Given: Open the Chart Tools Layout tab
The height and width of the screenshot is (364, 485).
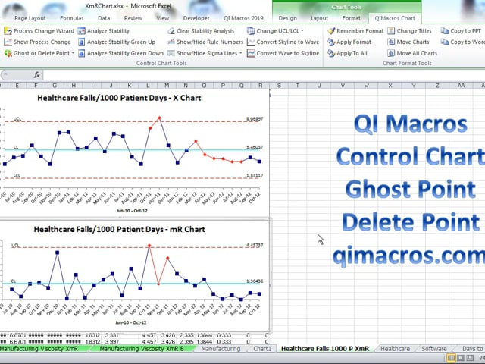Looking at the screenshot, I should [x=319, y=18].
